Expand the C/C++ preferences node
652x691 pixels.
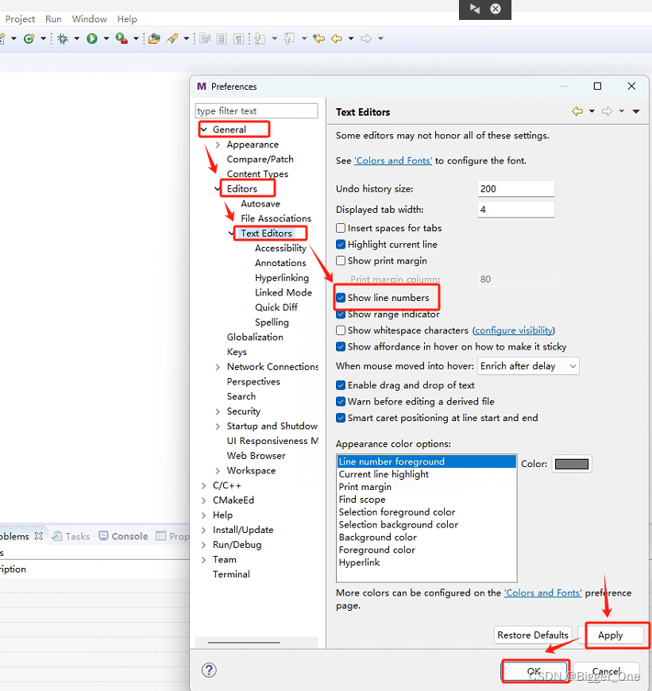(203, 484)
